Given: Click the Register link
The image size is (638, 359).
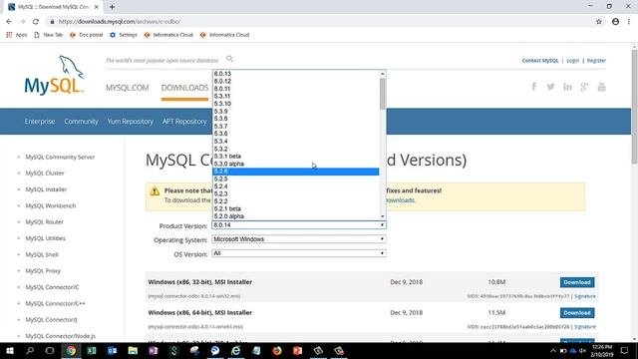Looking at the screenshot, I should (x=596, y=61).
